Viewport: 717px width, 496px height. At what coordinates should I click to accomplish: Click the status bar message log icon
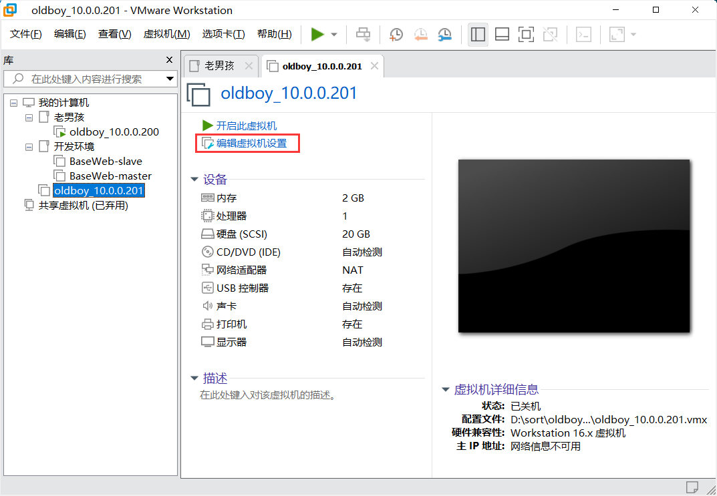point(692,487)
